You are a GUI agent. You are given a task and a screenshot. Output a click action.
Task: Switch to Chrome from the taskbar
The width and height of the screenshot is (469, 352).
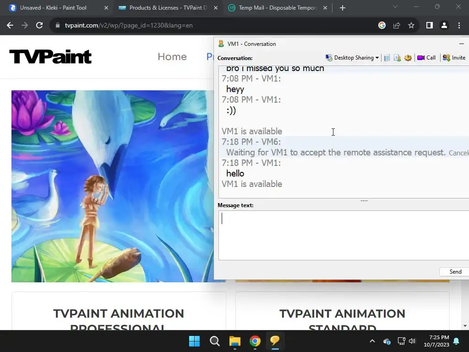255,341
